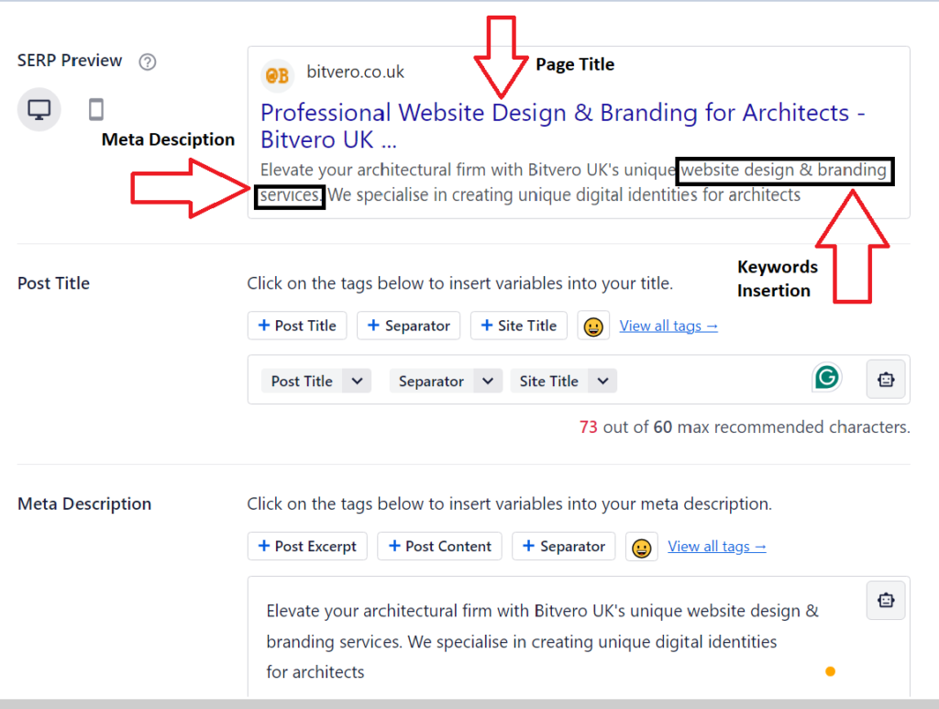This screenshot has height=709, width=939.
Task: Insert the Post Content tag
Action: [x=439, y=546]
